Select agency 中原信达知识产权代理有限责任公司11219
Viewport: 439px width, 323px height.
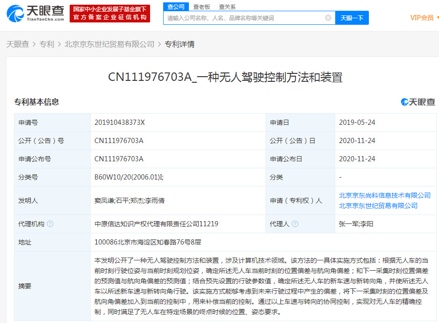click(x=156, y=224)
